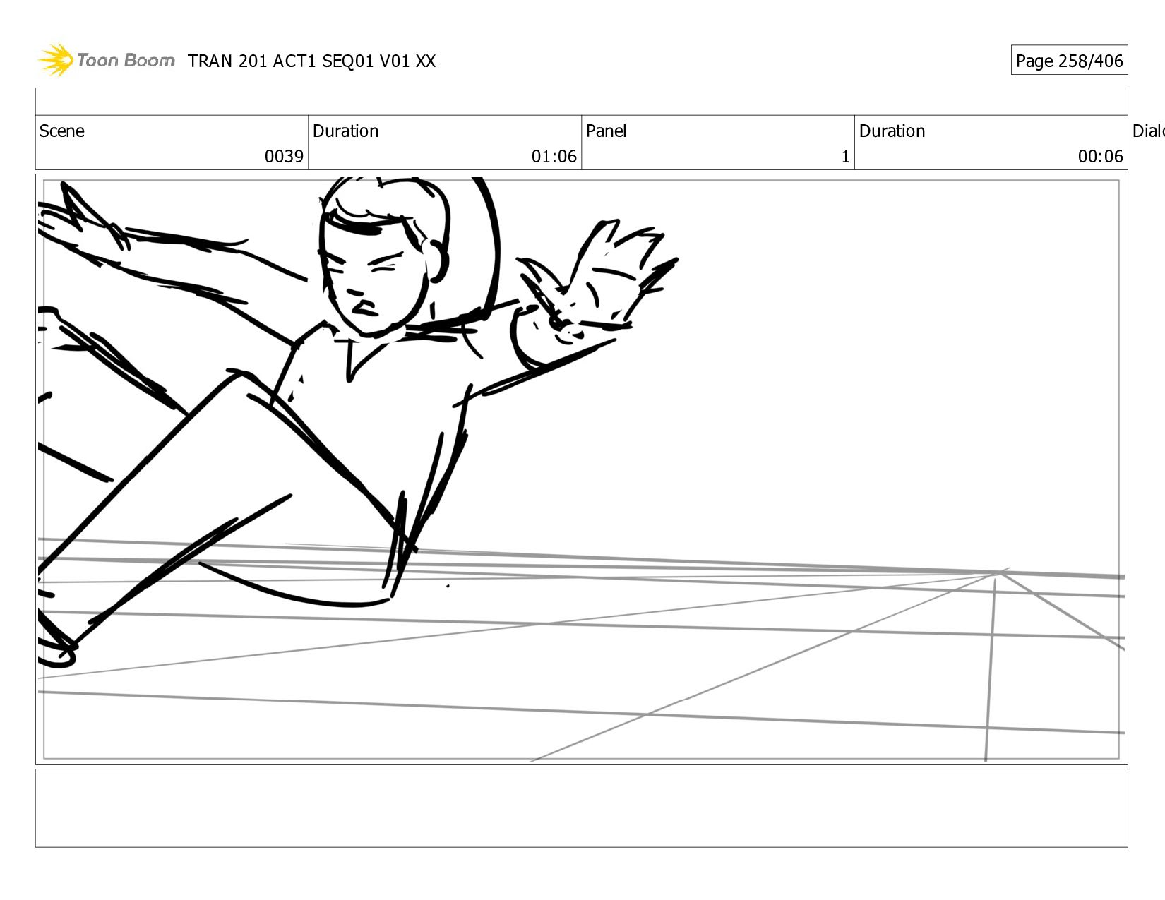Click the blank header row above Scene
This screenshot has height=900, width=1165.
[x=581, y=102]
